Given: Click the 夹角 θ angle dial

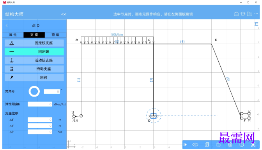Looking at the screenshot, I should [x=34, y=91].
